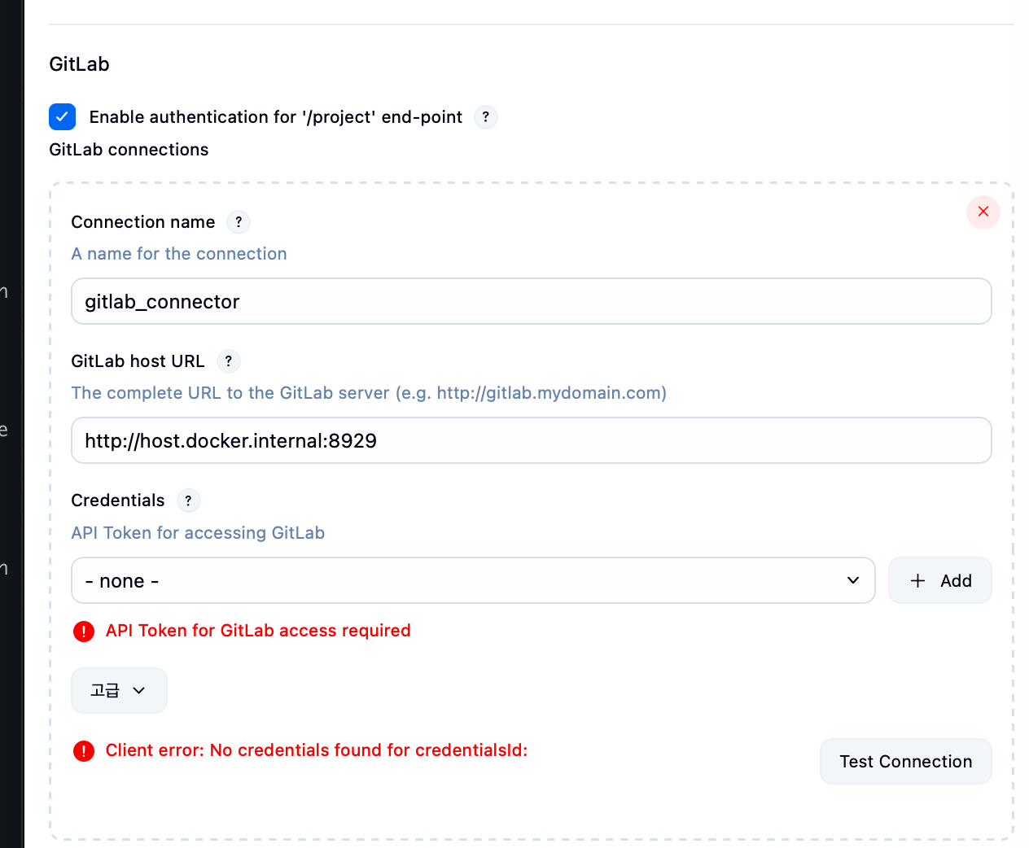The image size is (1029, 848).
Task: Click the credentials dropdown chevron arrow
Action: [x=852, y=581]
